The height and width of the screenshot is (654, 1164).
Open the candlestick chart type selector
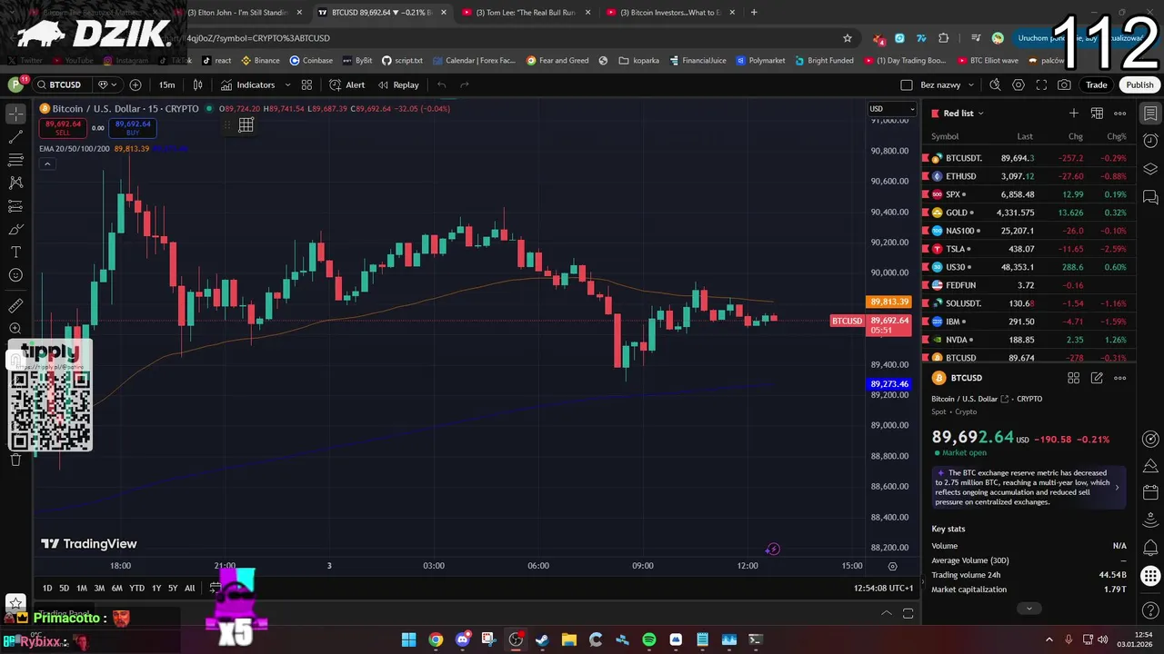(x=197, y=84)
